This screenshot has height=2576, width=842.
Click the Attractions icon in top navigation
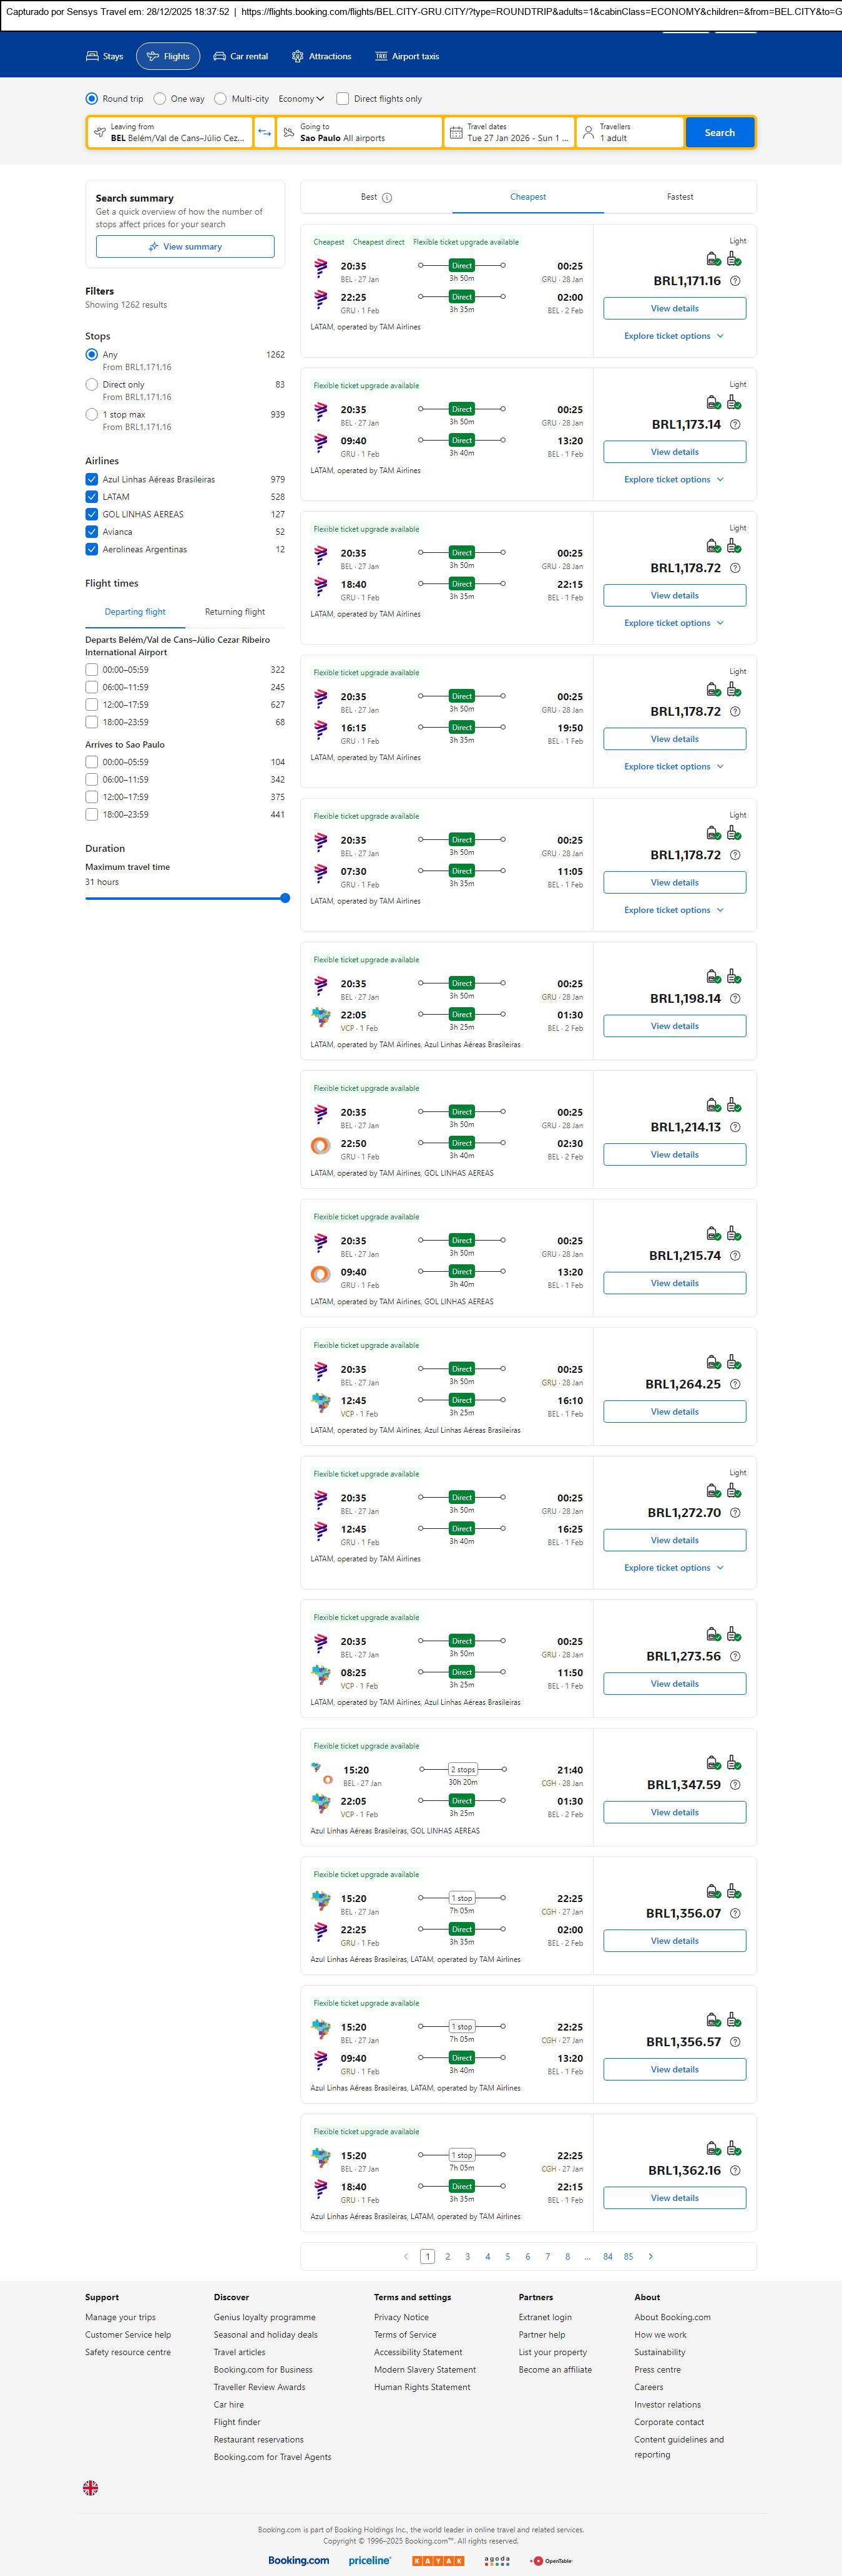coord(297,57)
